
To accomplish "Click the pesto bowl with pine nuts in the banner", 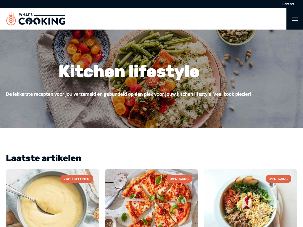I will 236,36.
